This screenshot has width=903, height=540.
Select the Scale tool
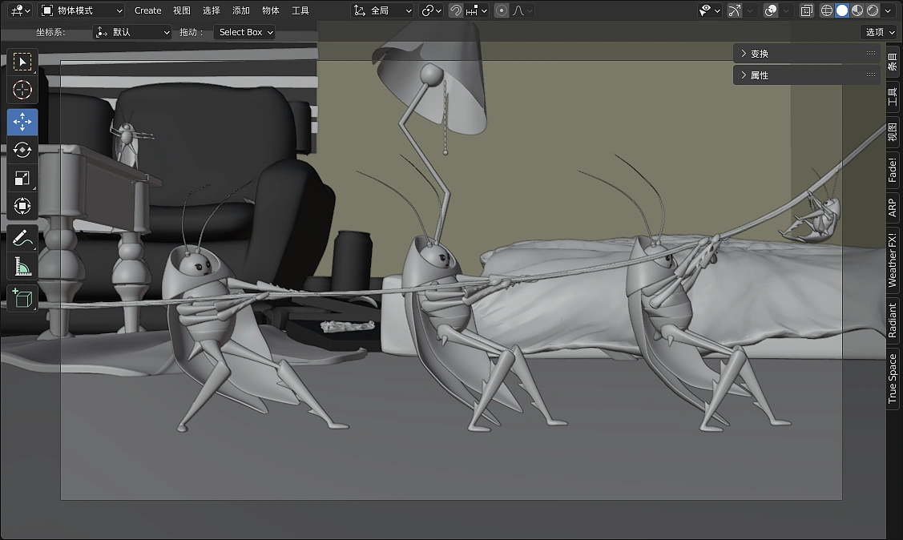22,179
